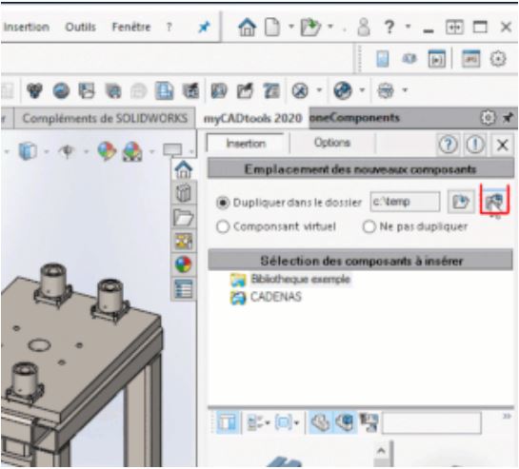Click the search field in bottom toolbar
The width and height of the screenshot is (519, 469).
pos(431,422)
